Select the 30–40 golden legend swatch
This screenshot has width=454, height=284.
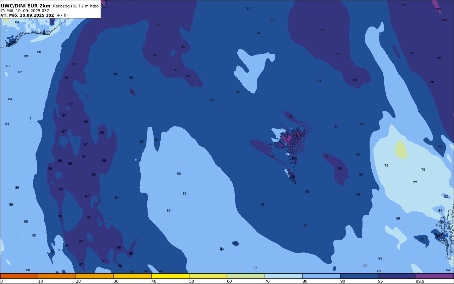point(132,276)
